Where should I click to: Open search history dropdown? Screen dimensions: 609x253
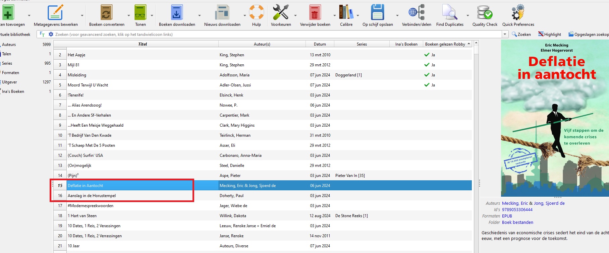[505, 34]
